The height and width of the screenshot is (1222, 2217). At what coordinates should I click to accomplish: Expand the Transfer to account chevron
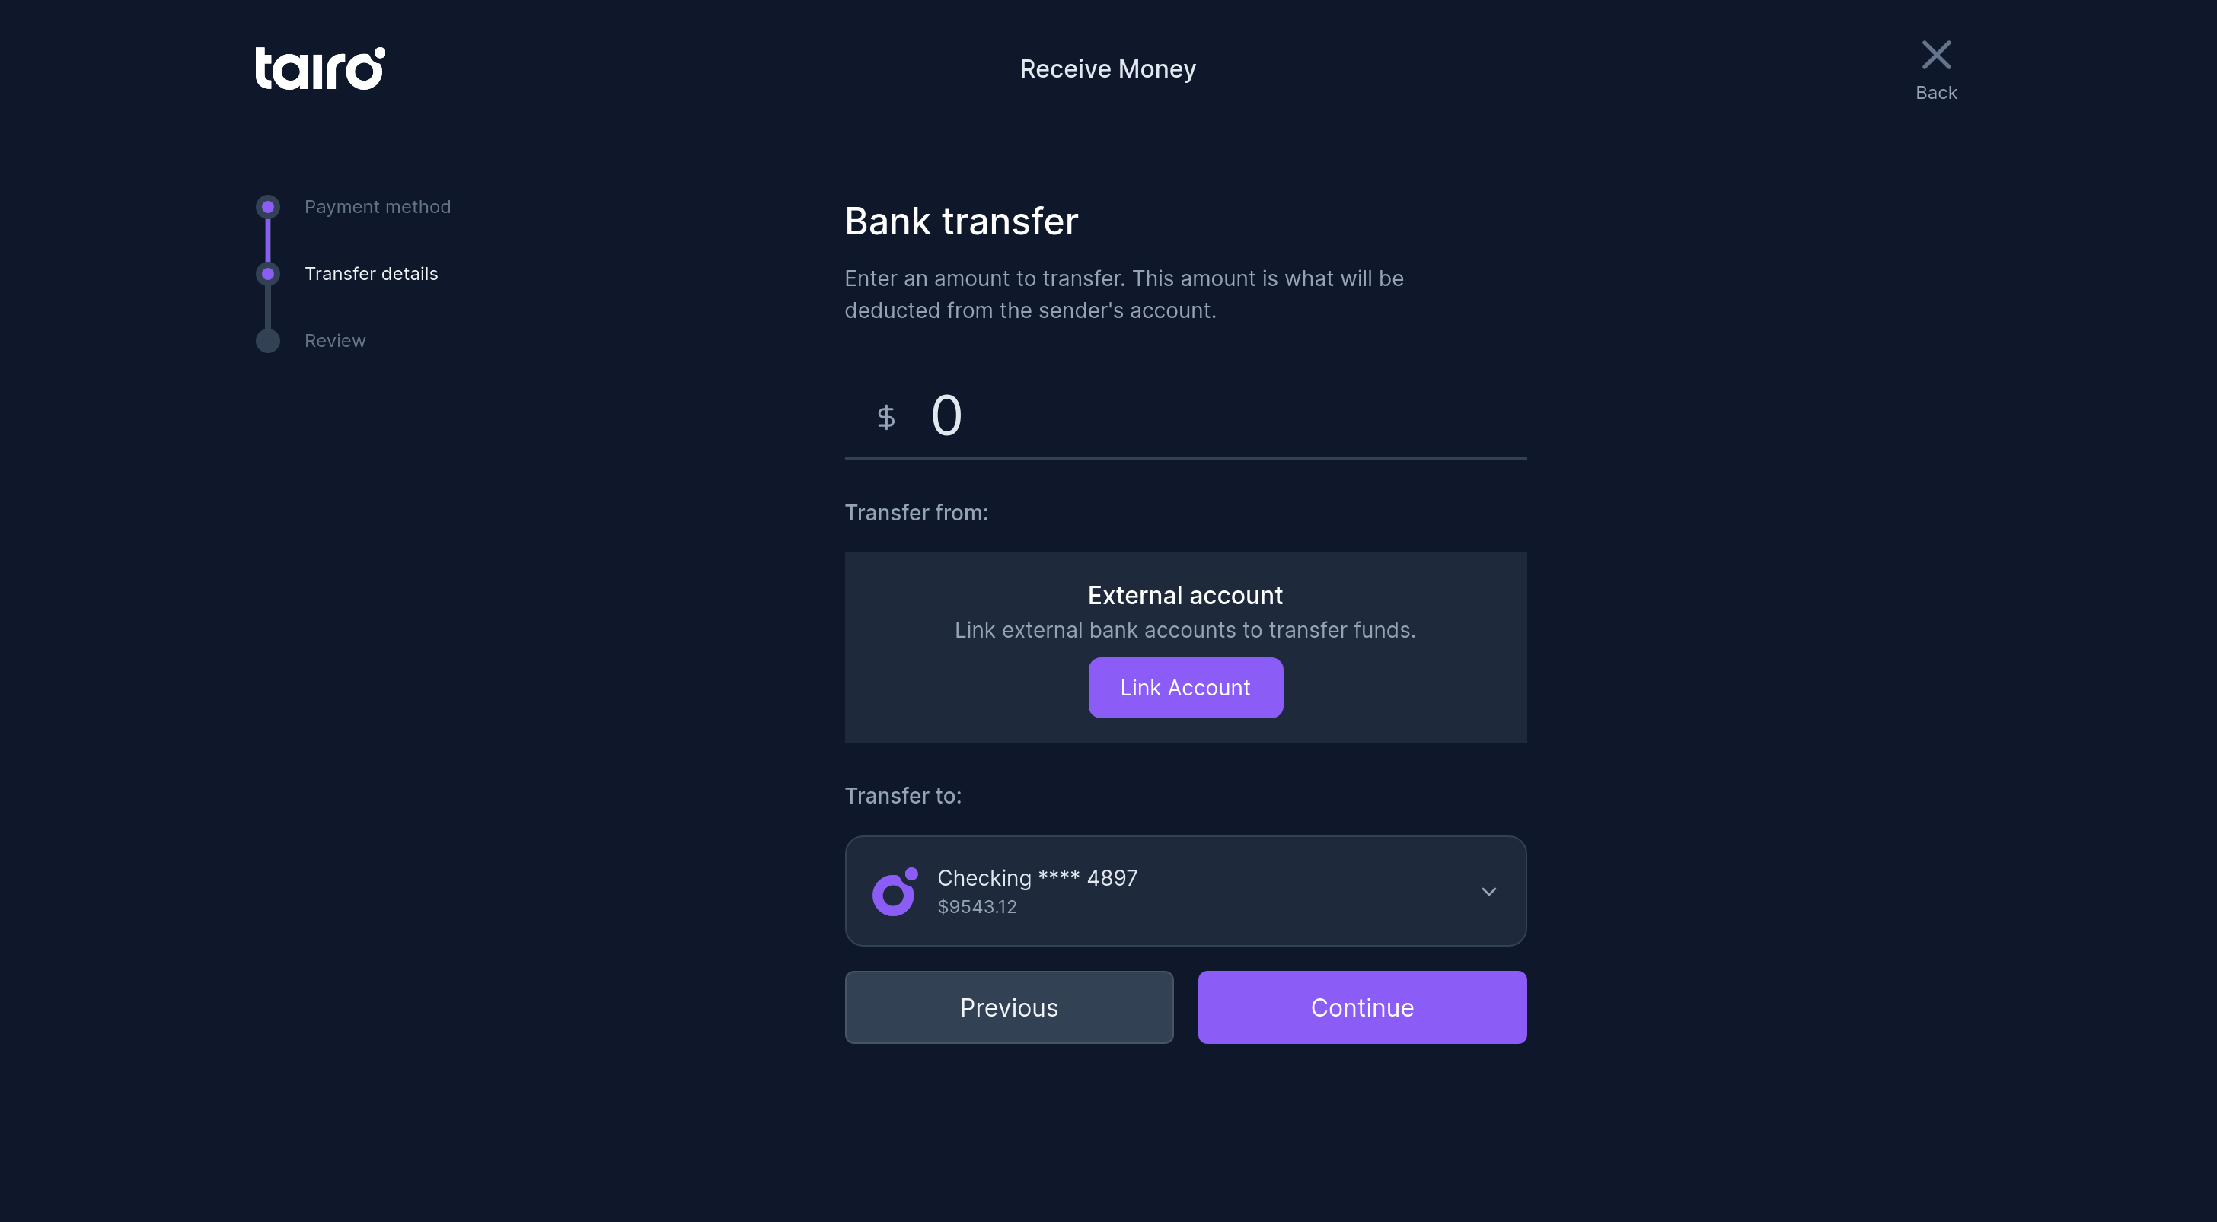click(1488, 891)
